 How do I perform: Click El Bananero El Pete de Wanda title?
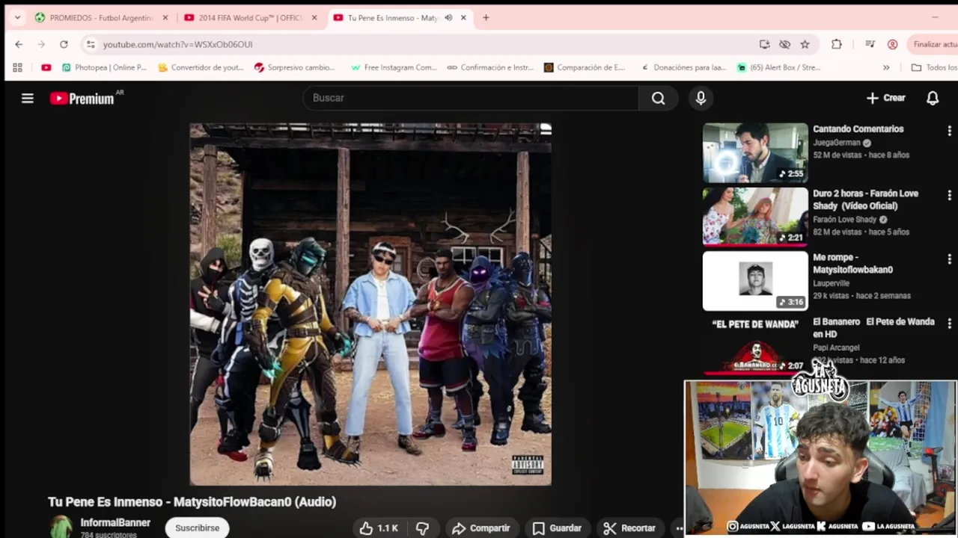pyautogui.click(x=873, y=327)
